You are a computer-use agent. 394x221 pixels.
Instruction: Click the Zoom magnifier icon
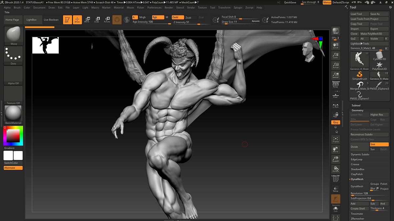(336, 55)
